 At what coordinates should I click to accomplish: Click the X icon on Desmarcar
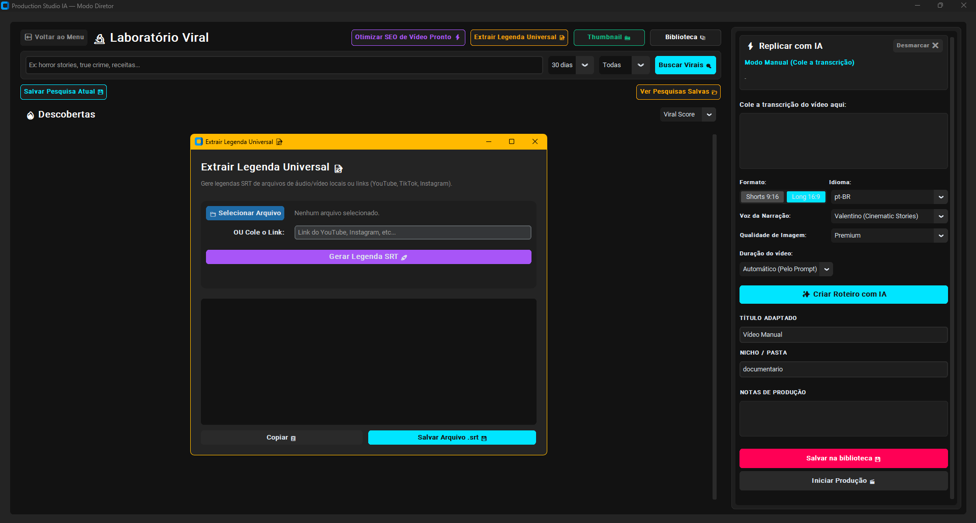[x=935, y=45]
